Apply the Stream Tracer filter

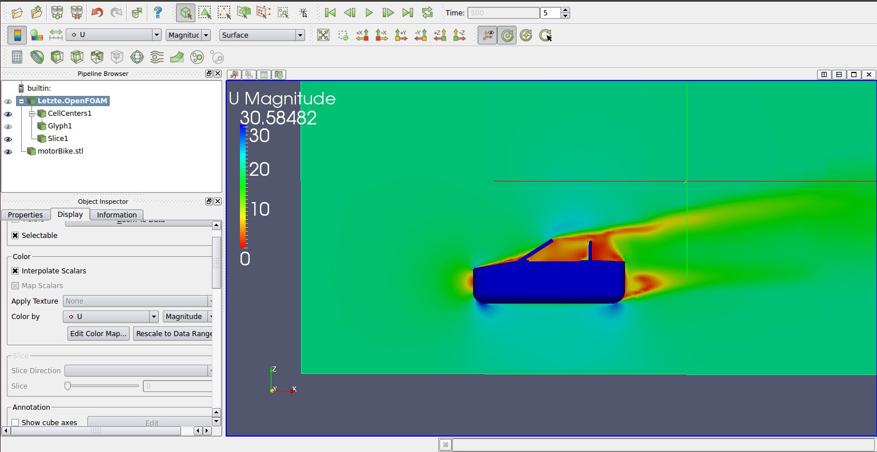157,57
